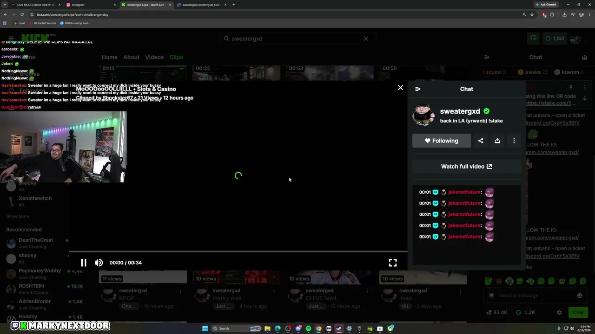Open Discord from taskbar

tap(298, 328)
